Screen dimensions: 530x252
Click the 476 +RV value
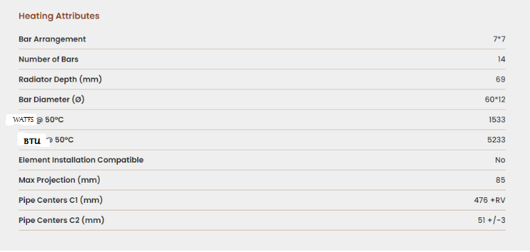(x=489, y=200)
